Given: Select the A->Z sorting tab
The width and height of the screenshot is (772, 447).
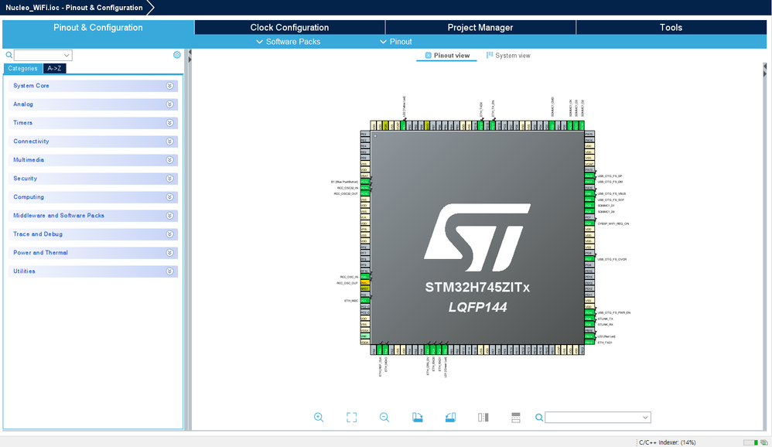Looking at the screenshot, I should tap(54, 69).
